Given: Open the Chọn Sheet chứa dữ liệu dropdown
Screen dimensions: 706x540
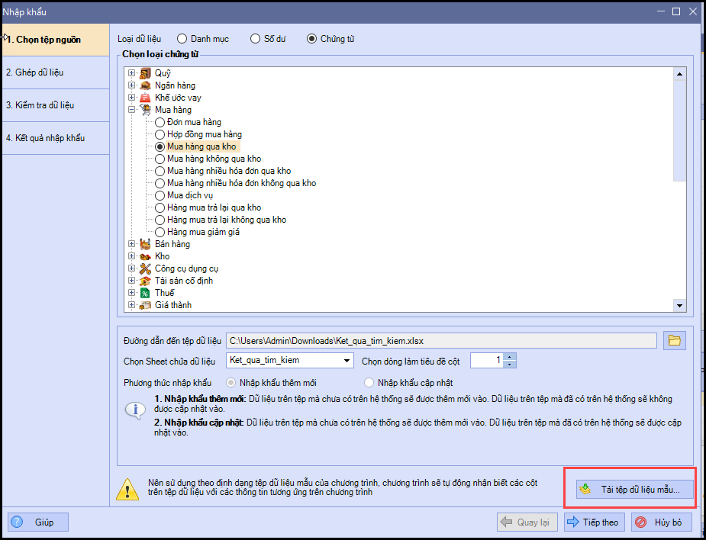Looking at the screenshot, I should (x=347, y=361).
